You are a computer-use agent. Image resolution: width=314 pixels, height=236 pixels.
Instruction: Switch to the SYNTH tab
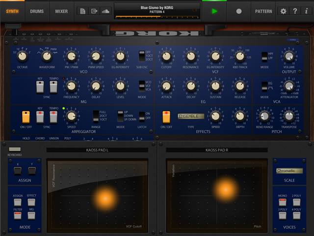(x=12, y=11)
